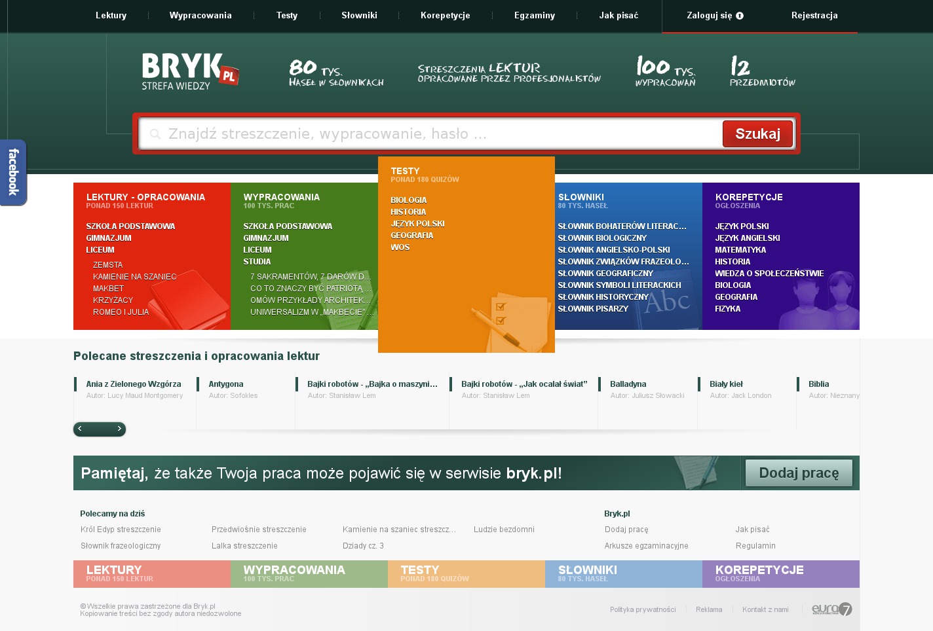Click the euro7 footer logo
Viewport: 933px width, 631px height.
(x=832, y=609)
